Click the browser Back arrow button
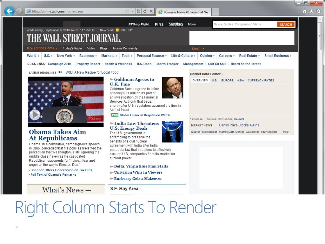Screen dimensions: 325x244 [9, 11]
